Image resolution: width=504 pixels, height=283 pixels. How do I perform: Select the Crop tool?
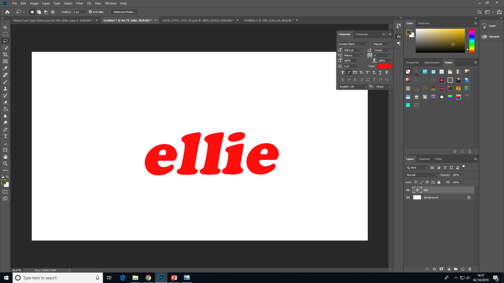[5, 54]
